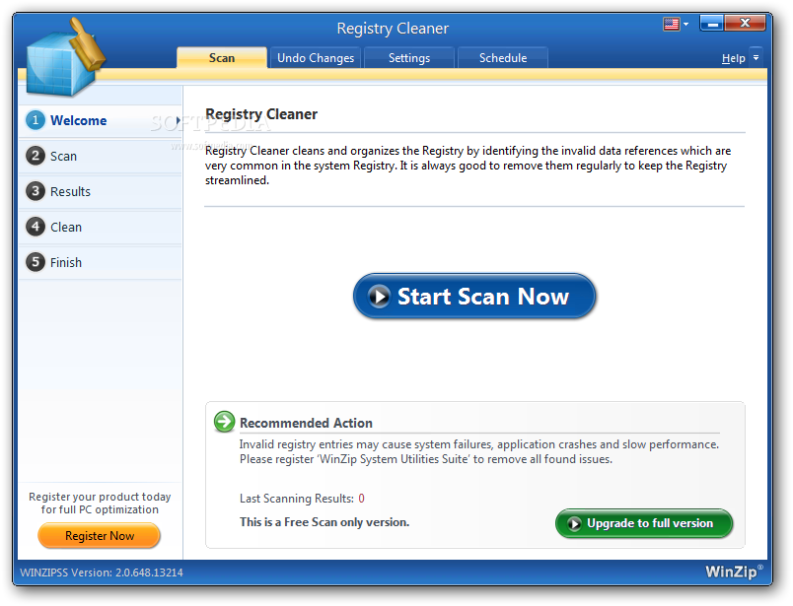Image resolution: width=793 pixels, height=606 pixels.
Task: Click 'This is a Free Scan only version.' text
Action: point(324,522)
